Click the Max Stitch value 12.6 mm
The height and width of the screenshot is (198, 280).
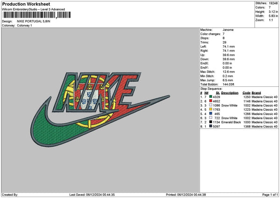pos(229,72)
